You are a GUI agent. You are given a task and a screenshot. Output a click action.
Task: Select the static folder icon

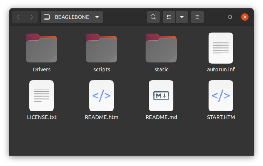pyautogui.click(x=161, y=48)
